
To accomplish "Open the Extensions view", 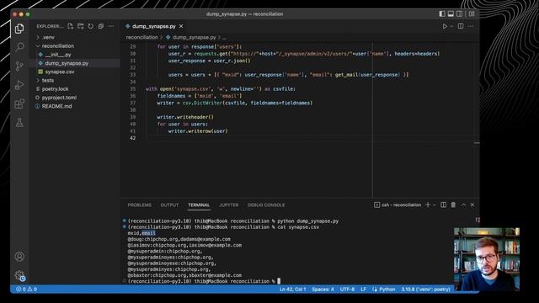I will 19,104.
